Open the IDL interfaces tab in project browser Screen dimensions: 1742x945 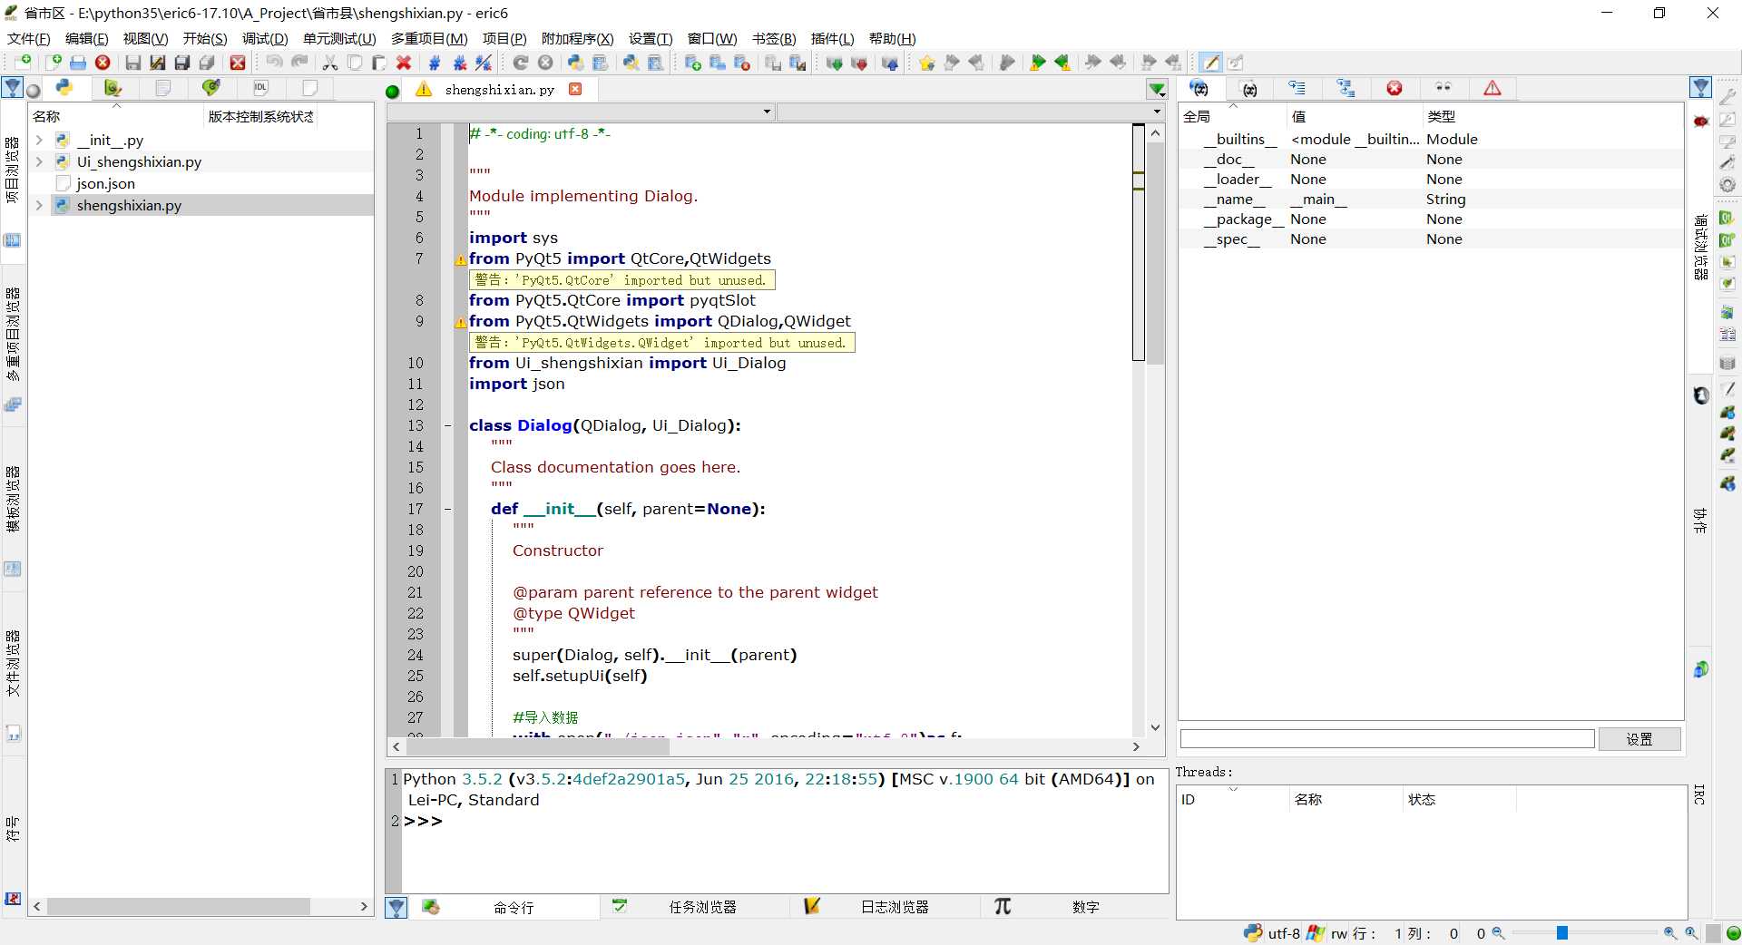click(260, 87)
